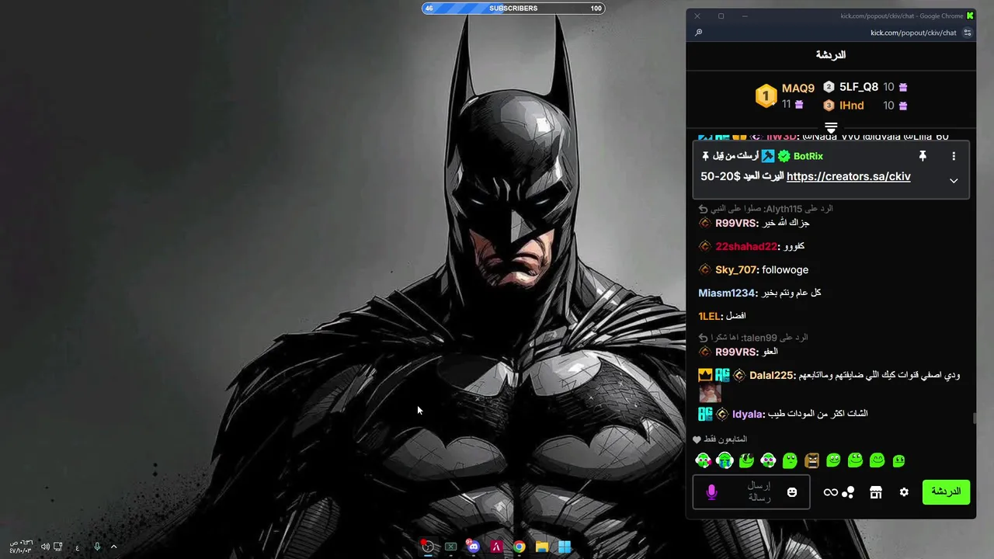Screen dimensions: 994x559
Task: Click the zoom magnifier icon in address bar
Action: point(698,33)
